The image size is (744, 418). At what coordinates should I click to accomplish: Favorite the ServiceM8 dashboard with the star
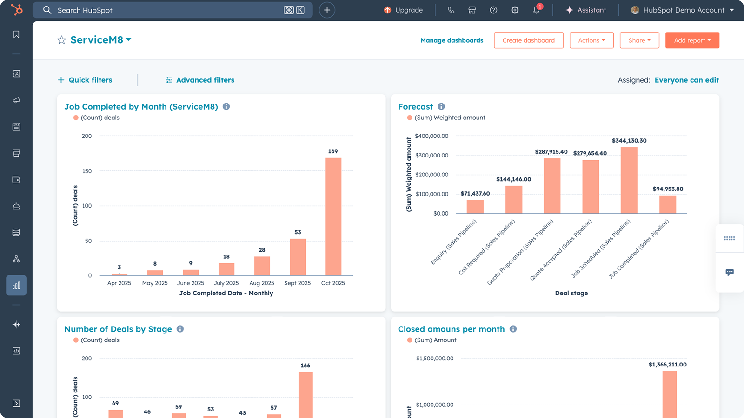pos(61,40)
